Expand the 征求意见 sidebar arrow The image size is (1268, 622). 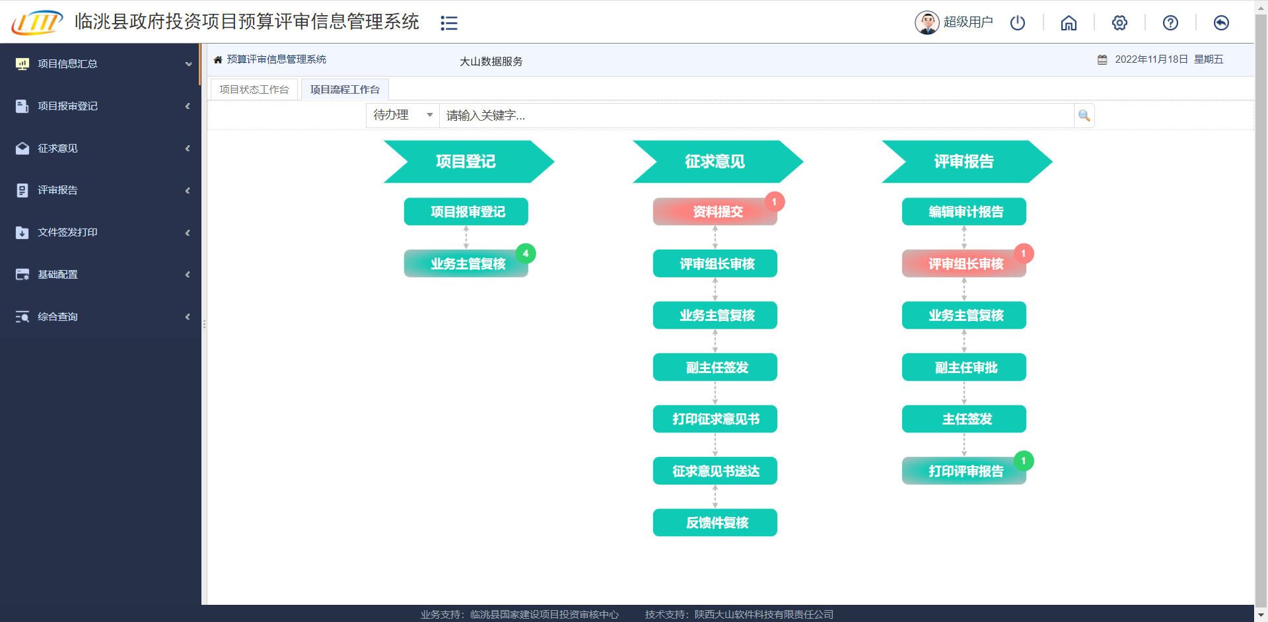(x=188, y=149)
